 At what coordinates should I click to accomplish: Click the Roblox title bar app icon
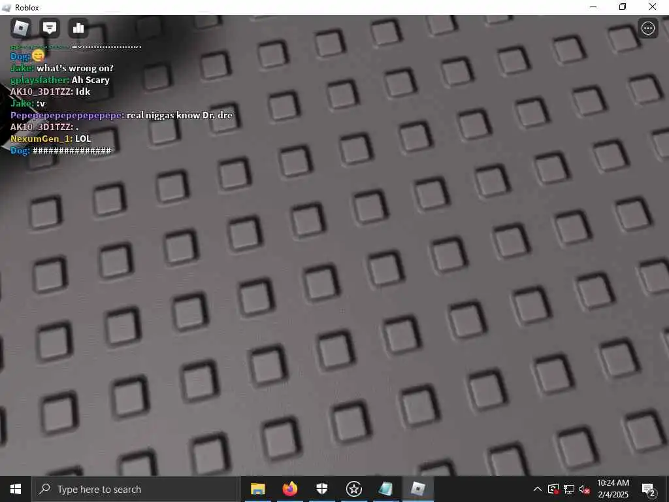[7, 7]
